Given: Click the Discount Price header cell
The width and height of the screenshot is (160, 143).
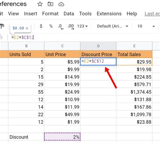Looking at the screenshot, I should pyautogui.click(x=98, y=54).
